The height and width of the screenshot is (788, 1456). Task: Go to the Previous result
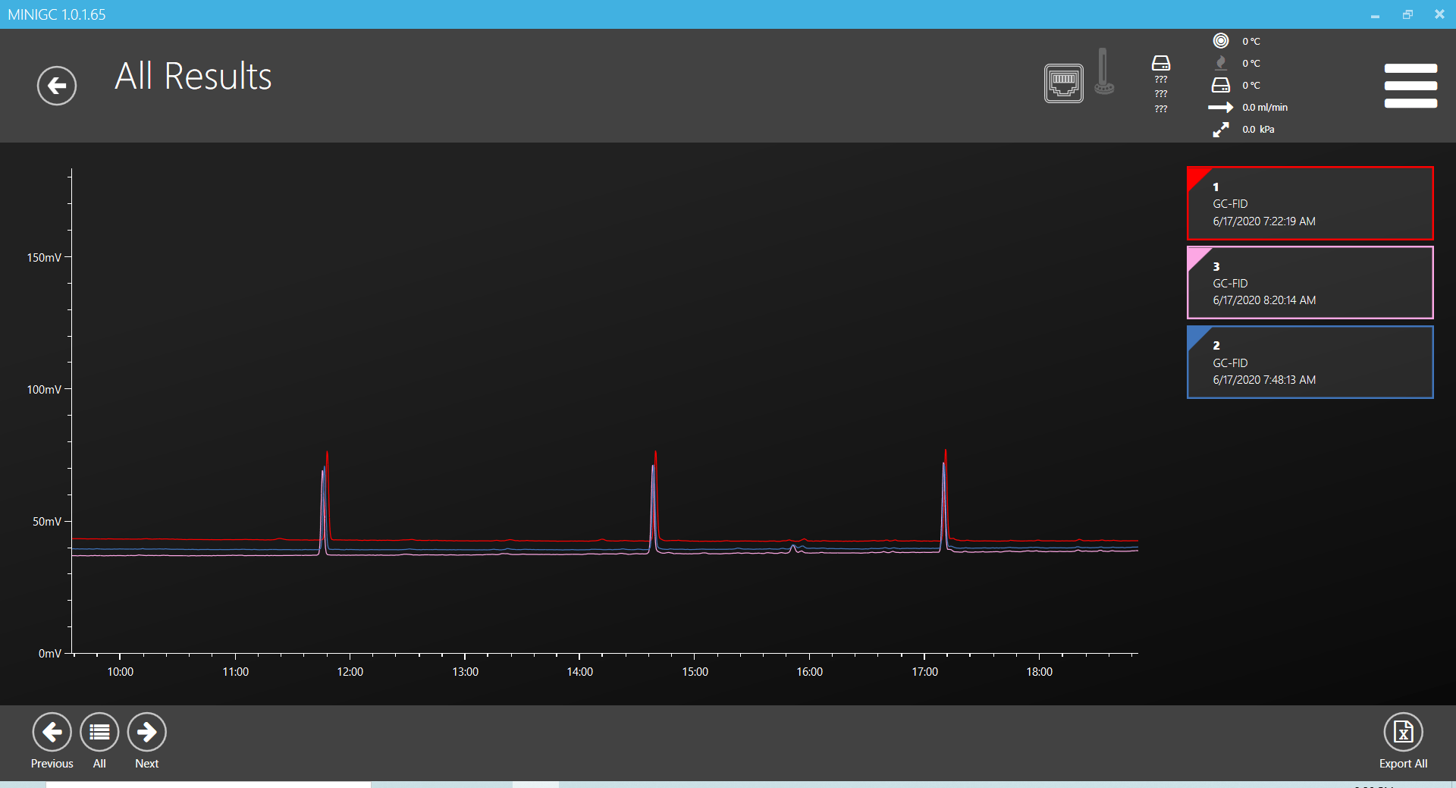(x=52, y=732)
